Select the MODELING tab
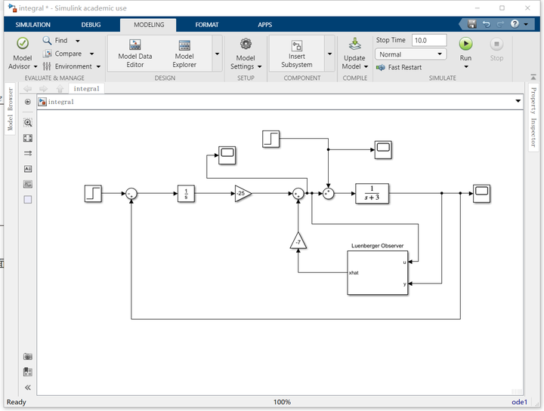The width and height of the screenshot is (544, 411). pyautogui.click(x=149, y=25)
